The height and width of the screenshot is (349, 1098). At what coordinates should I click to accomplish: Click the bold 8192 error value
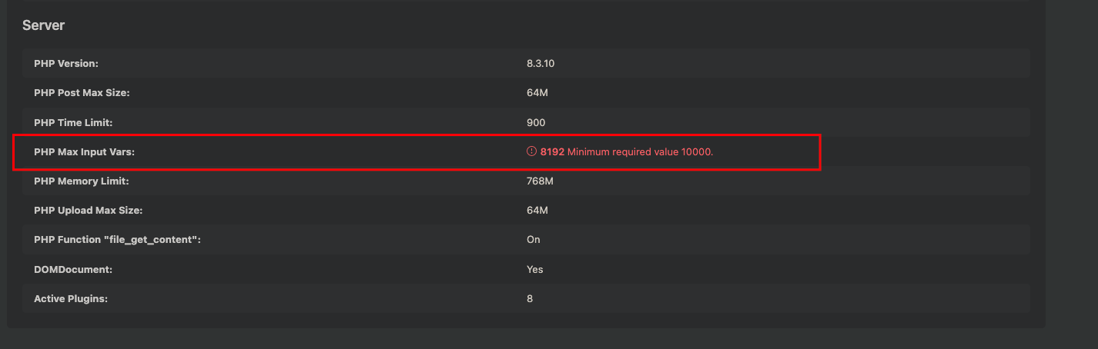tap(552, 151)
